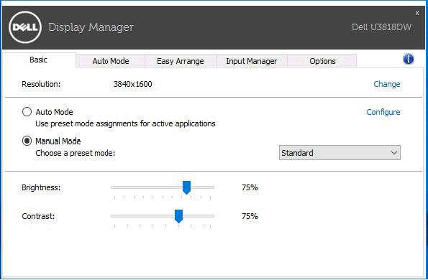
Task: Click the Dell logo
Action: (25, 27)
